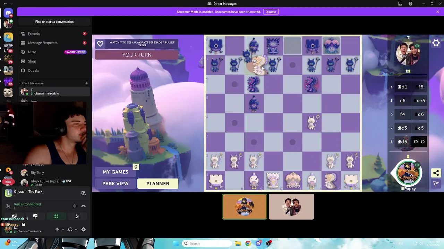Click move f4 in the move list
Viewport: 444px width, 249px height.
(402, 114)
